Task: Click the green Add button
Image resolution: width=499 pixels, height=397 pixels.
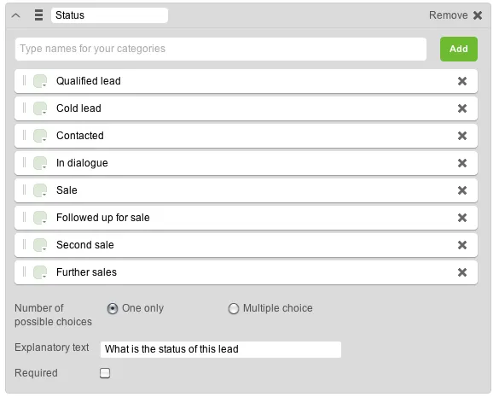Action: point(459,49)
